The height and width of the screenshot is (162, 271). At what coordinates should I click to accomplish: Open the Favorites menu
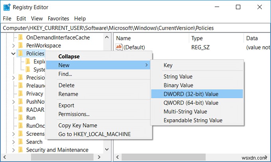(x=58, y=18)
